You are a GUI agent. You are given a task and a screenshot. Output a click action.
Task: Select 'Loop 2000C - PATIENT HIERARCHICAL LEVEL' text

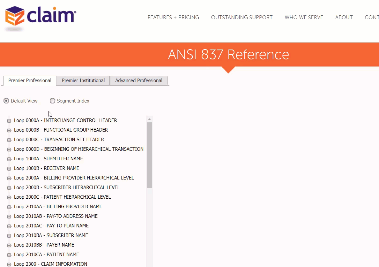[62, 197]
